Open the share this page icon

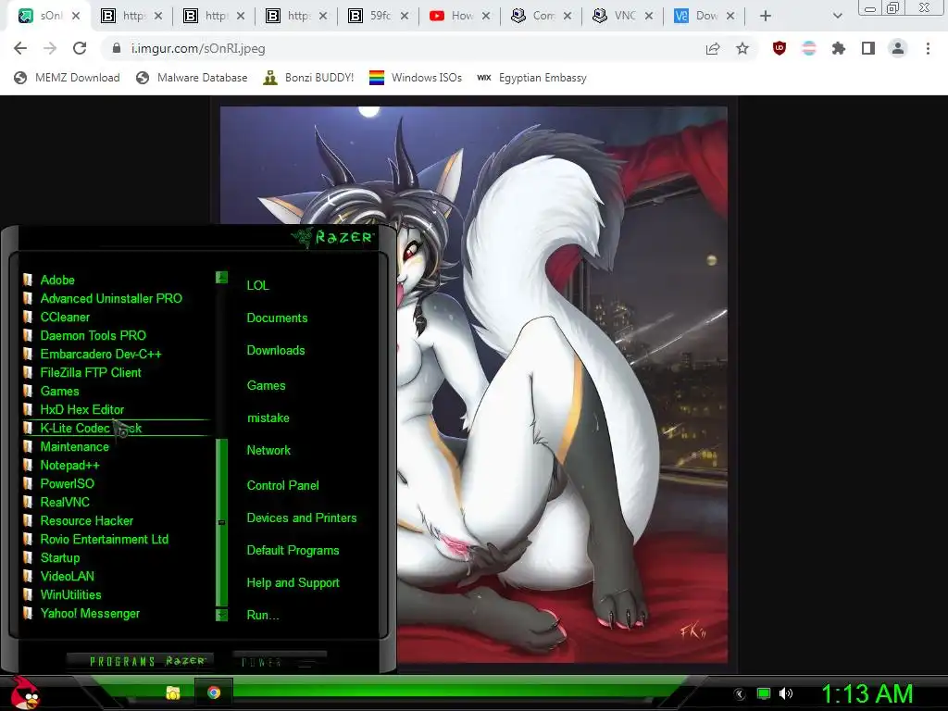(713, 48)
